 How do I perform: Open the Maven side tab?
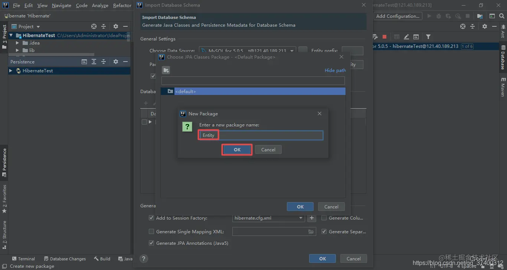pos(503,87)
